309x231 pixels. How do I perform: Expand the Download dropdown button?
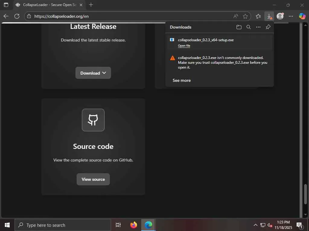93,73
